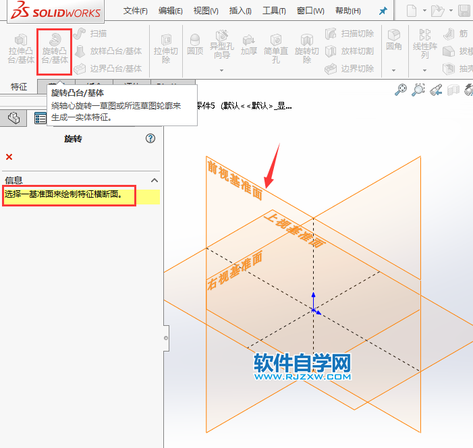Screen dimensions: 473x448
Task: Click the Linear Pattern (线性阵列) tool
Action: coord(424,44)
